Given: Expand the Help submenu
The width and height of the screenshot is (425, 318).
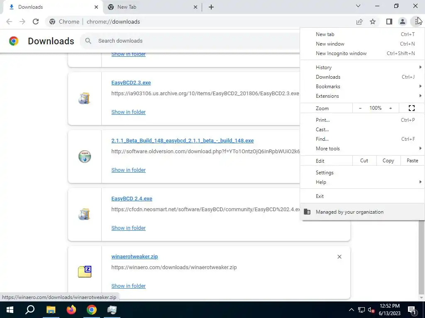Looking at the screenshot, I should (x=362, y=182).
